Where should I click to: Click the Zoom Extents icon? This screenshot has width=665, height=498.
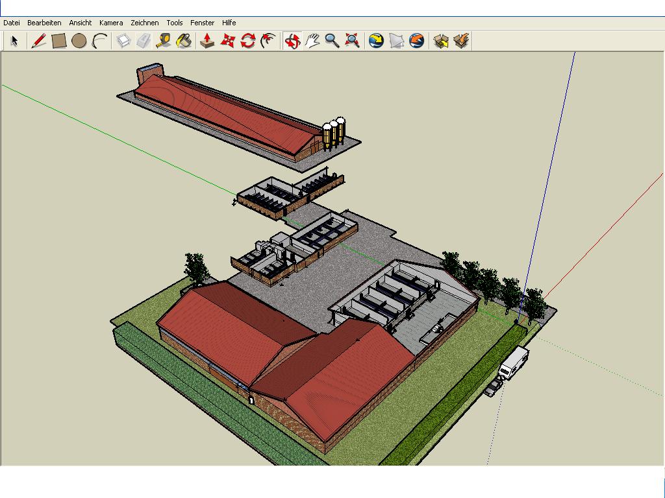coord(352,41)
